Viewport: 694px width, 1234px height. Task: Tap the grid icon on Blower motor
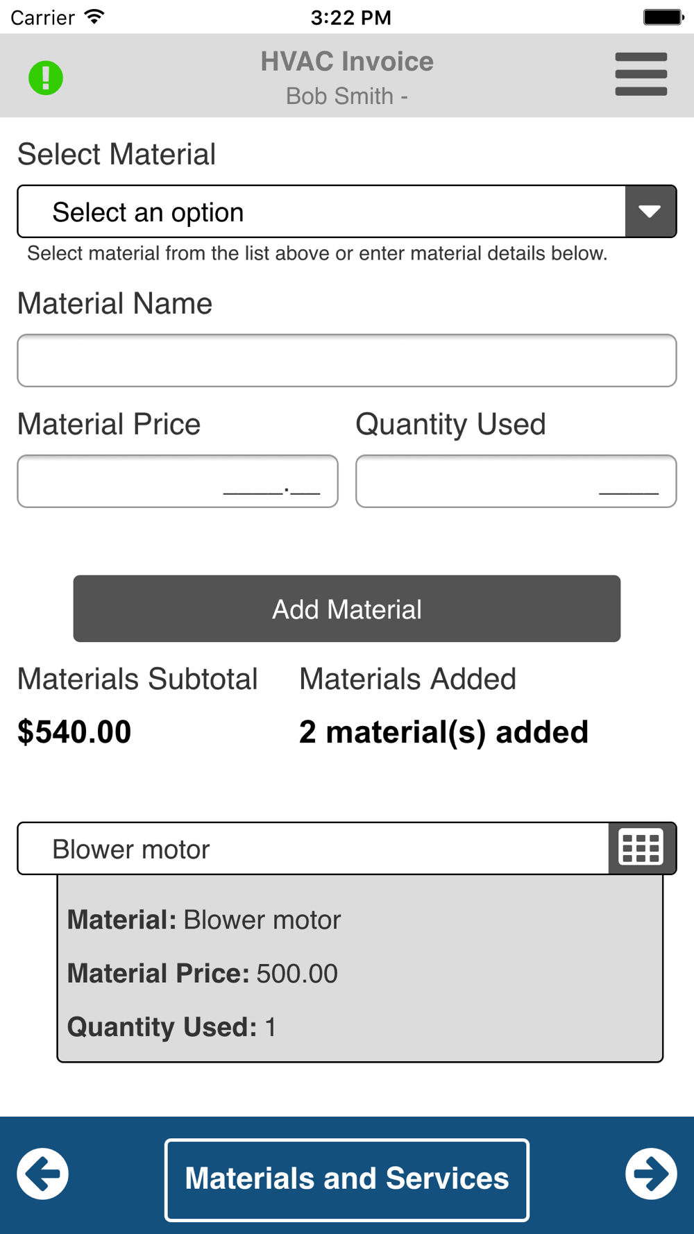click(641, 848)
